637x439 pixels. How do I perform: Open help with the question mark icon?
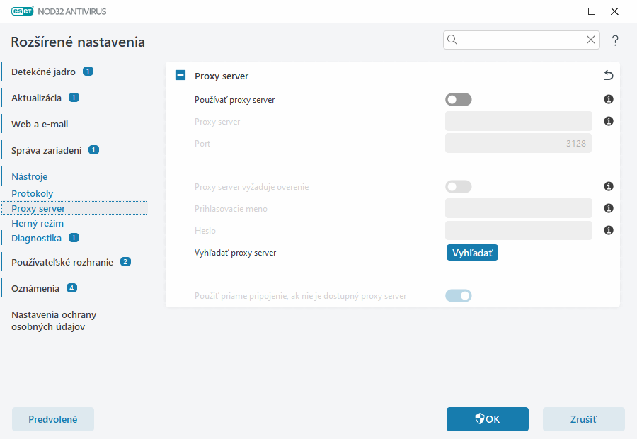pos(615,40)
